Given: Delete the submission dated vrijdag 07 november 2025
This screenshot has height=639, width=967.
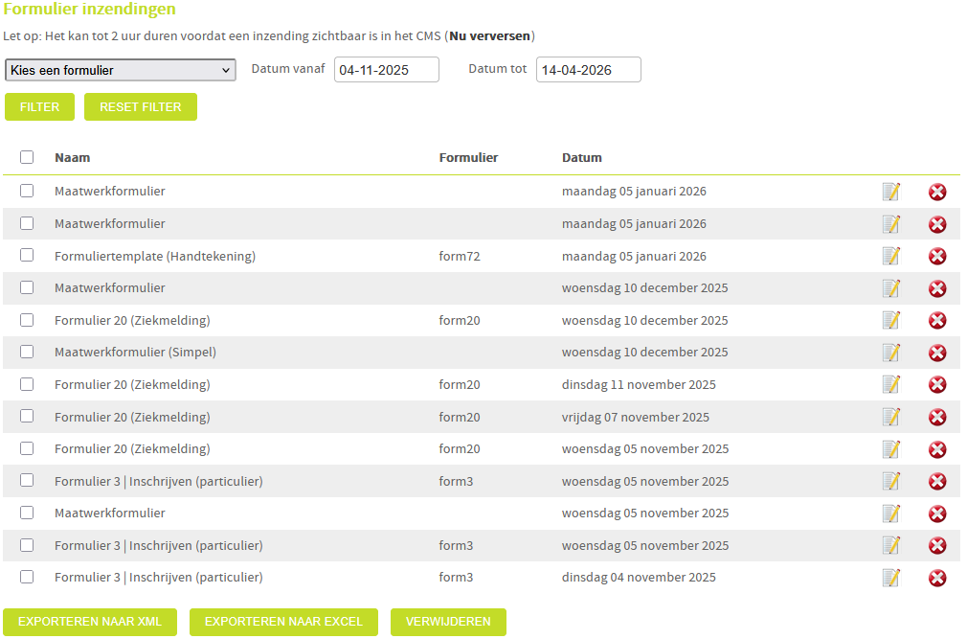Looking at the screenshot, I should pyautogui.click(x=937, y=417).
